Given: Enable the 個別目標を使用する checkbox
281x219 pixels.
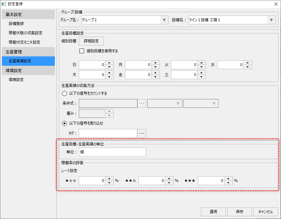Looking at the screenshot, I should (x=82, y=51).
